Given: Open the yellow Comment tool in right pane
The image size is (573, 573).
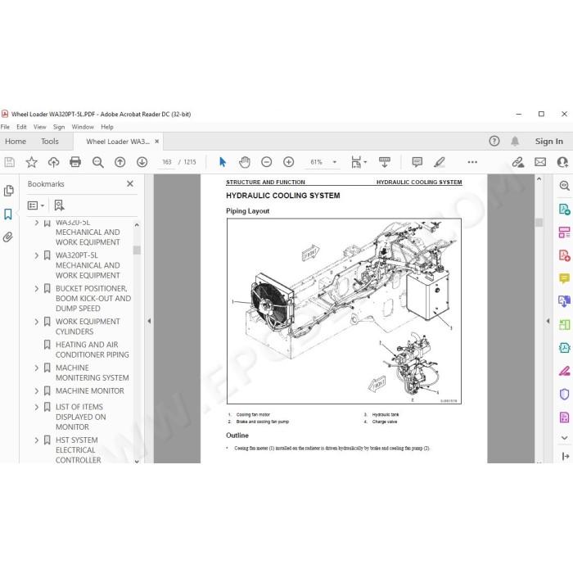Looking at the screenshot, I should pos(564,278).
